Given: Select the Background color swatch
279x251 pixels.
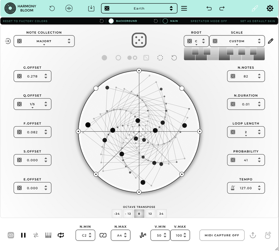Looking at the screenshot, I should tap(111, 21).
